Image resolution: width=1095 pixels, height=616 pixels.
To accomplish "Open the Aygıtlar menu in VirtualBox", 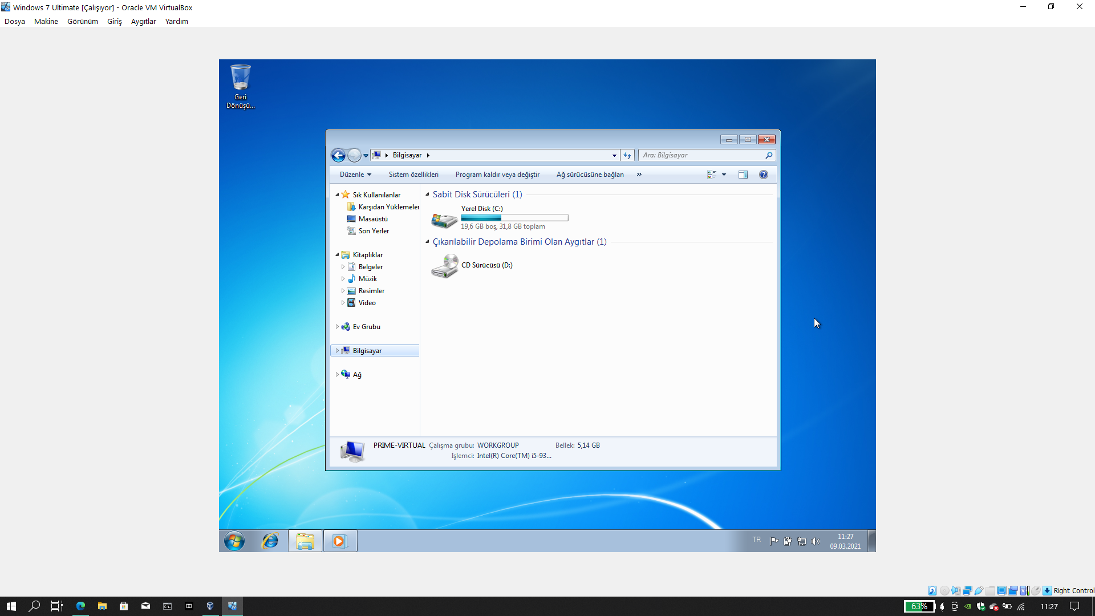I will click(x=143, y=21).
